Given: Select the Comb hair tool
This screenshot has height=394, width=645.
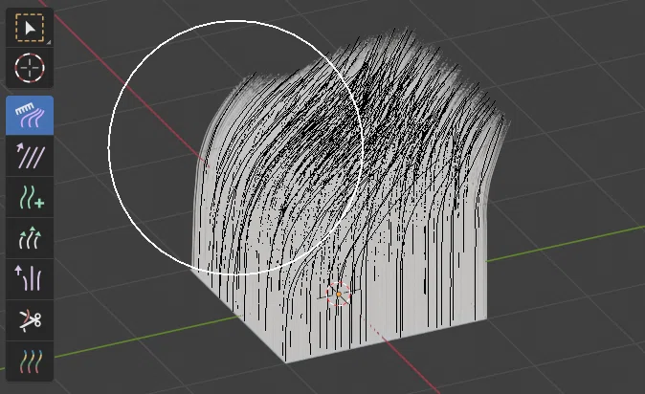Looking at the screenshot, I should coord(30,116).
